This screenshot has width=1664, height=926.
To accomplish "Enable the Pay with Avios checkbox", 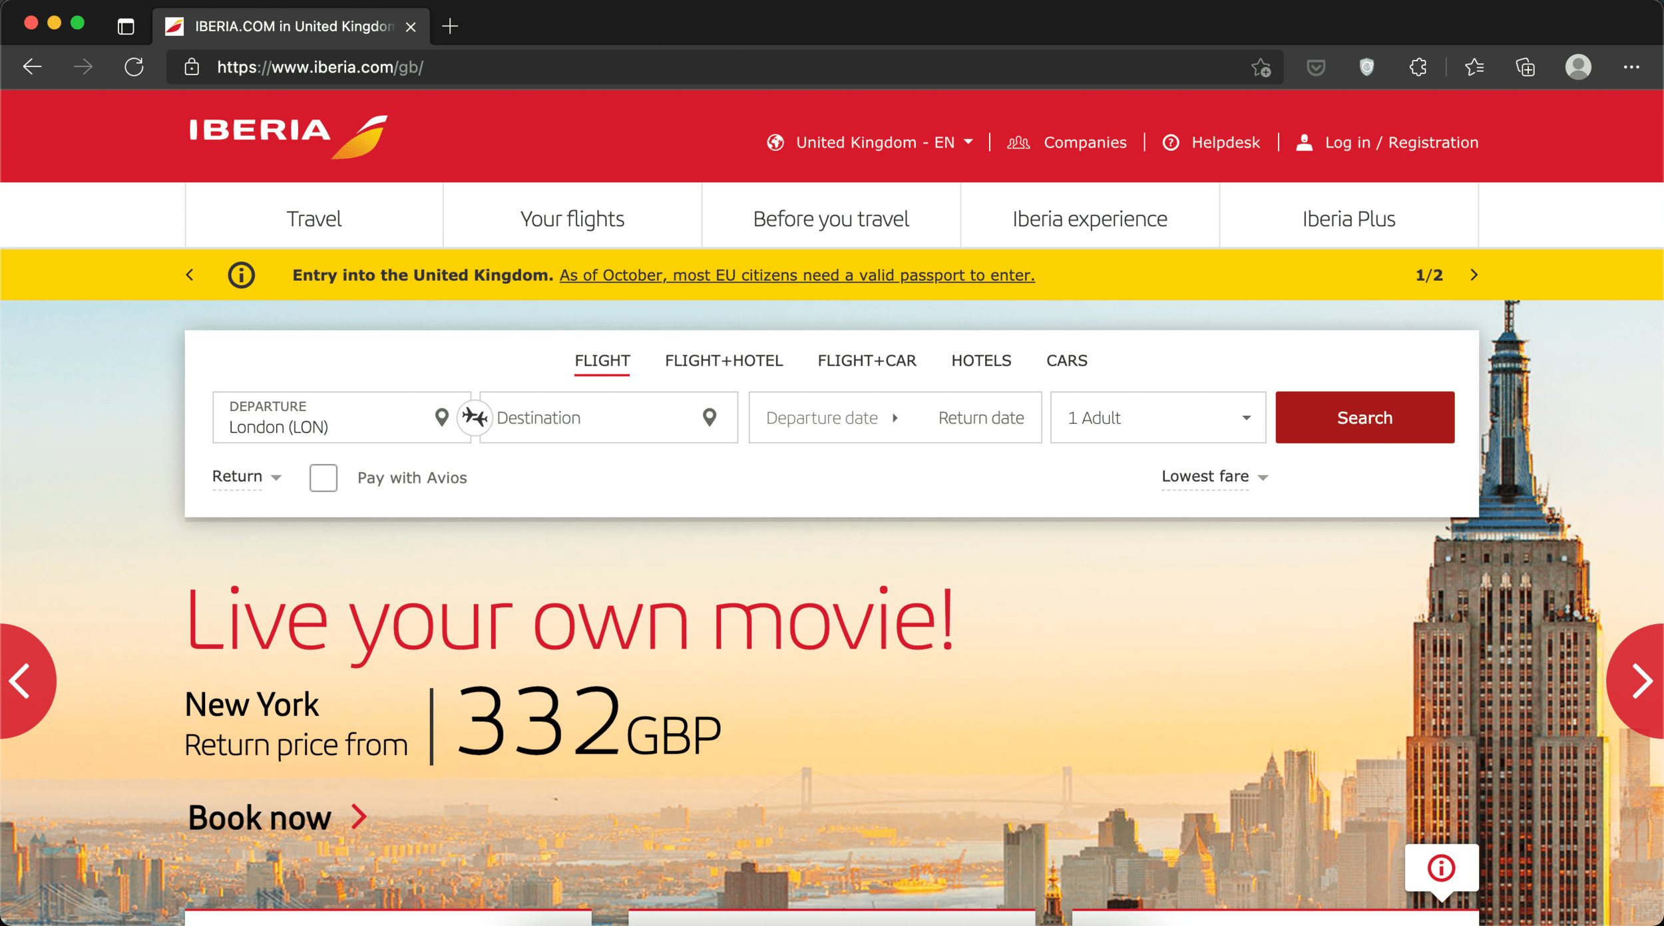I will pos(323,478).
